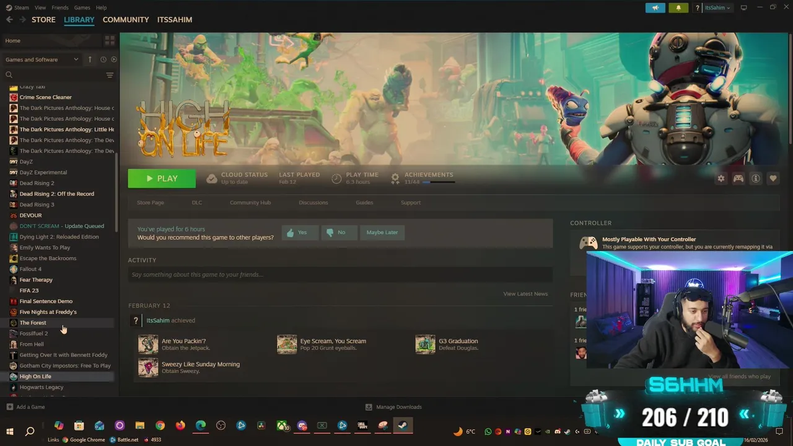This screenshot has width=793, height=446.
Task: Open Firefox from the taskbar
Action: tap(180, 426)
